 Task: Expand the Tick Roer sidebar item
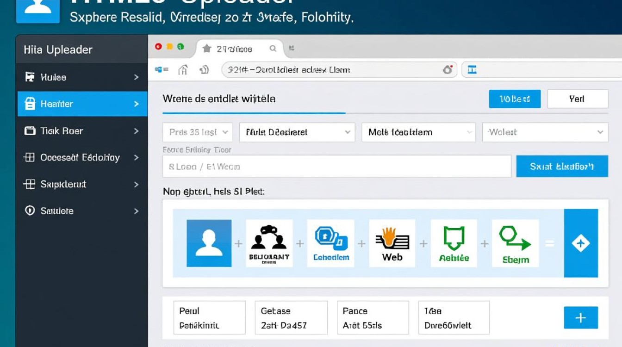click(x=82, y=131)
